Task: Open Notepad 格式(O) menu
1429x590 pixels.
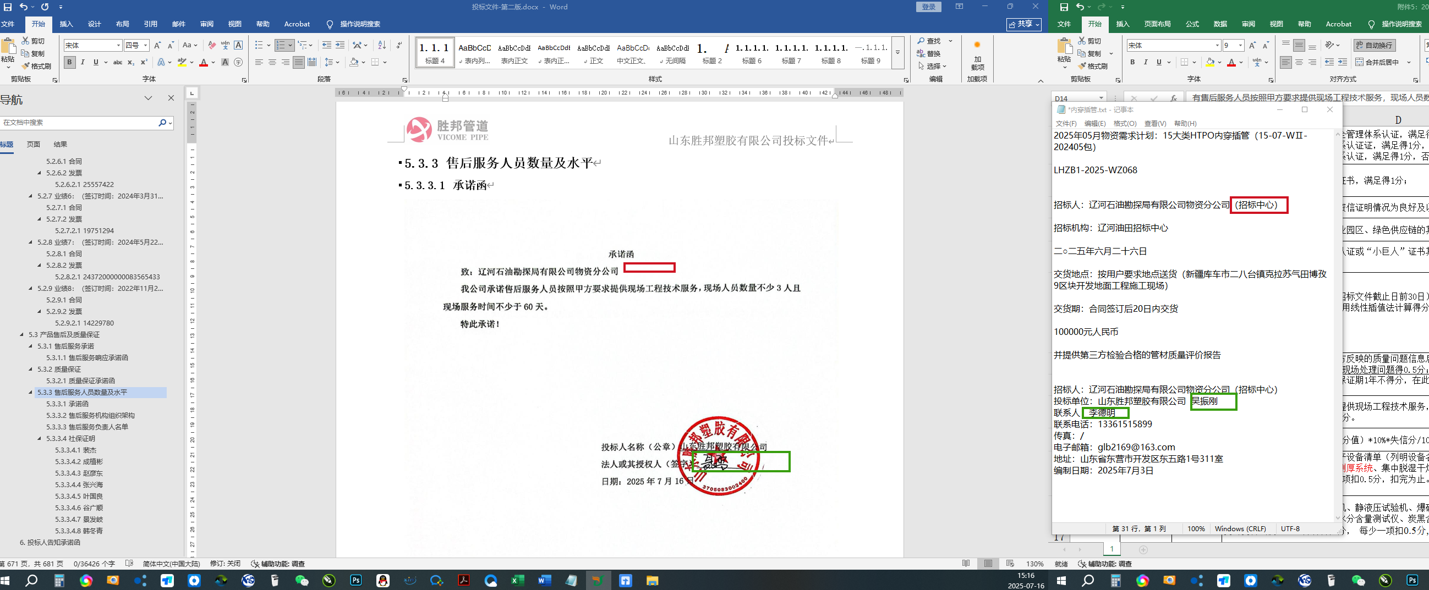Action: tap(1125, 124)
